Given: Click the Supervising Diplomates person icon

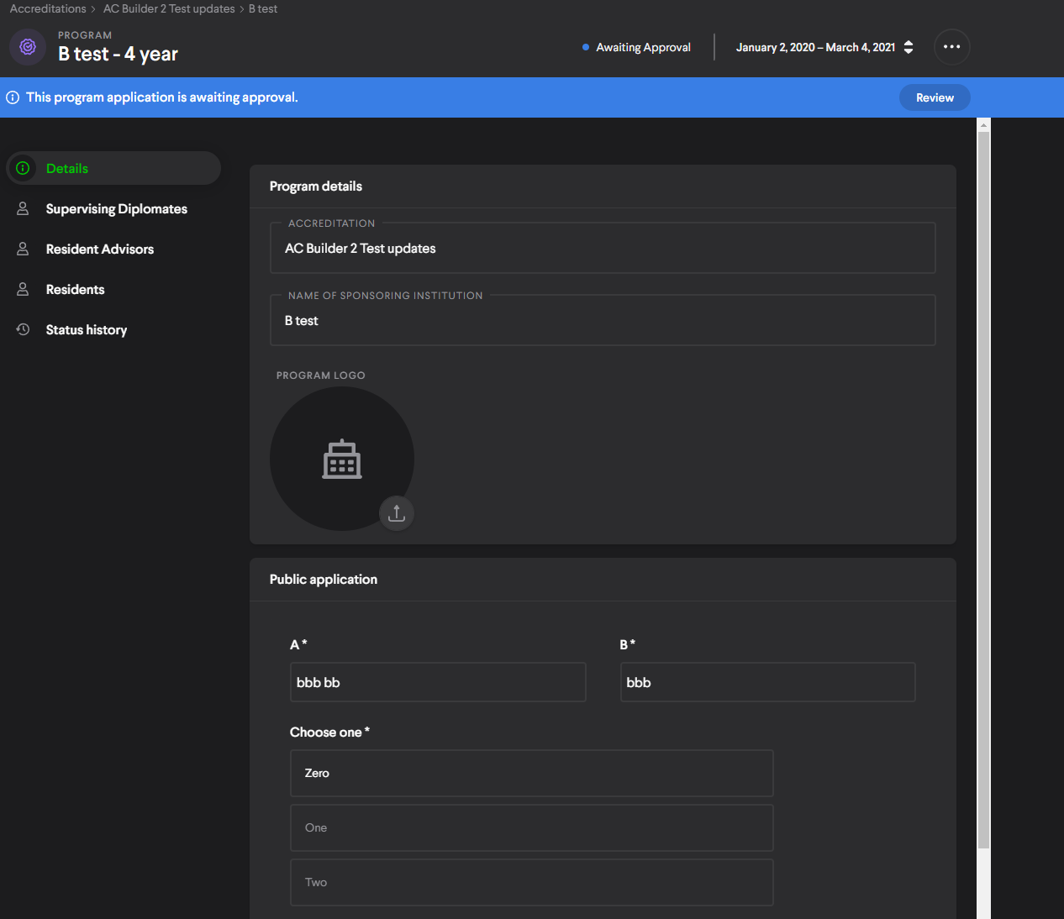Looking at the screenshot, I should coord(24,208).
